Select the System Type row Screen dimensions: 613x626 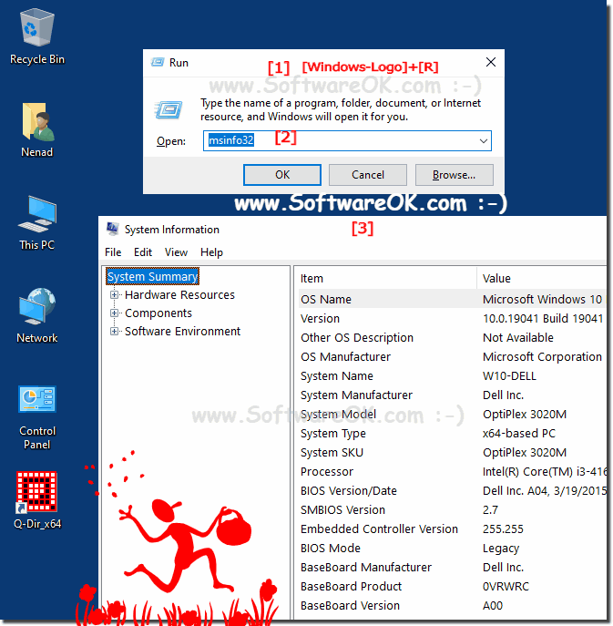coord(452,433)
